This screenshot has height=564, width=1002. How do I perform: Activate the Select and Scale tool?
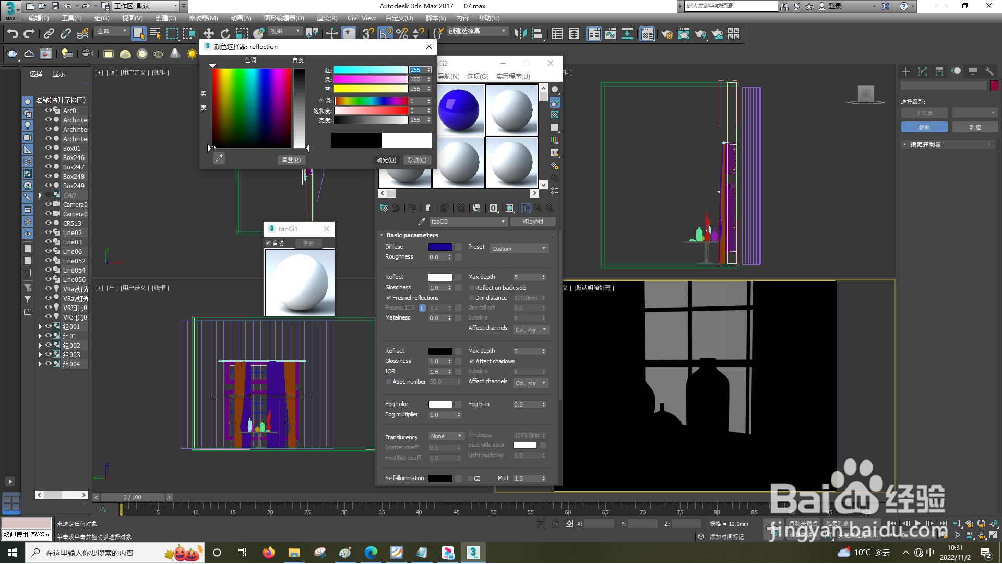click(242, 34)
